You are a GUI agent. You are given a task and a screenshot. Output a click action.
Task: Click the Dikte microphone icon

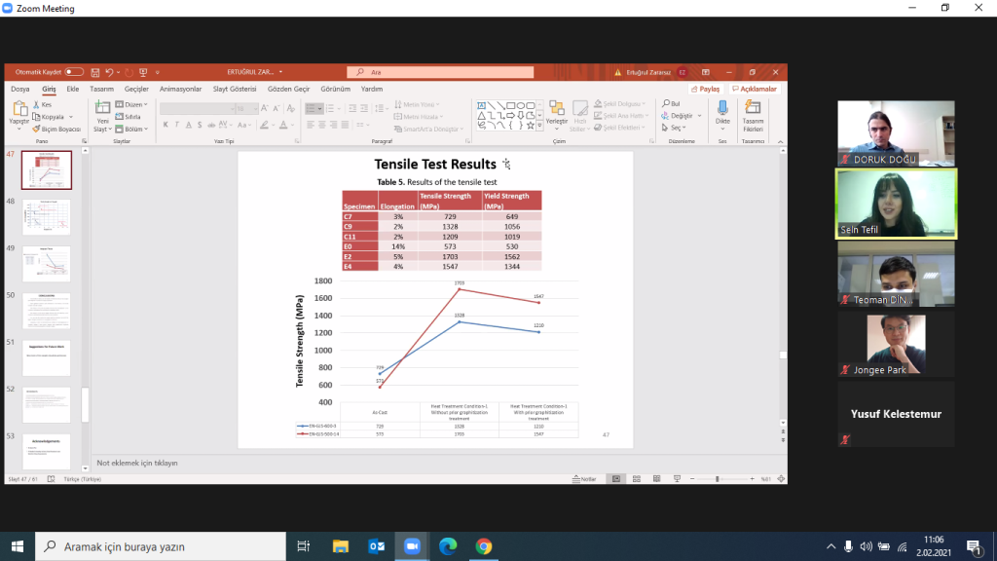click(x=722, y=114)
